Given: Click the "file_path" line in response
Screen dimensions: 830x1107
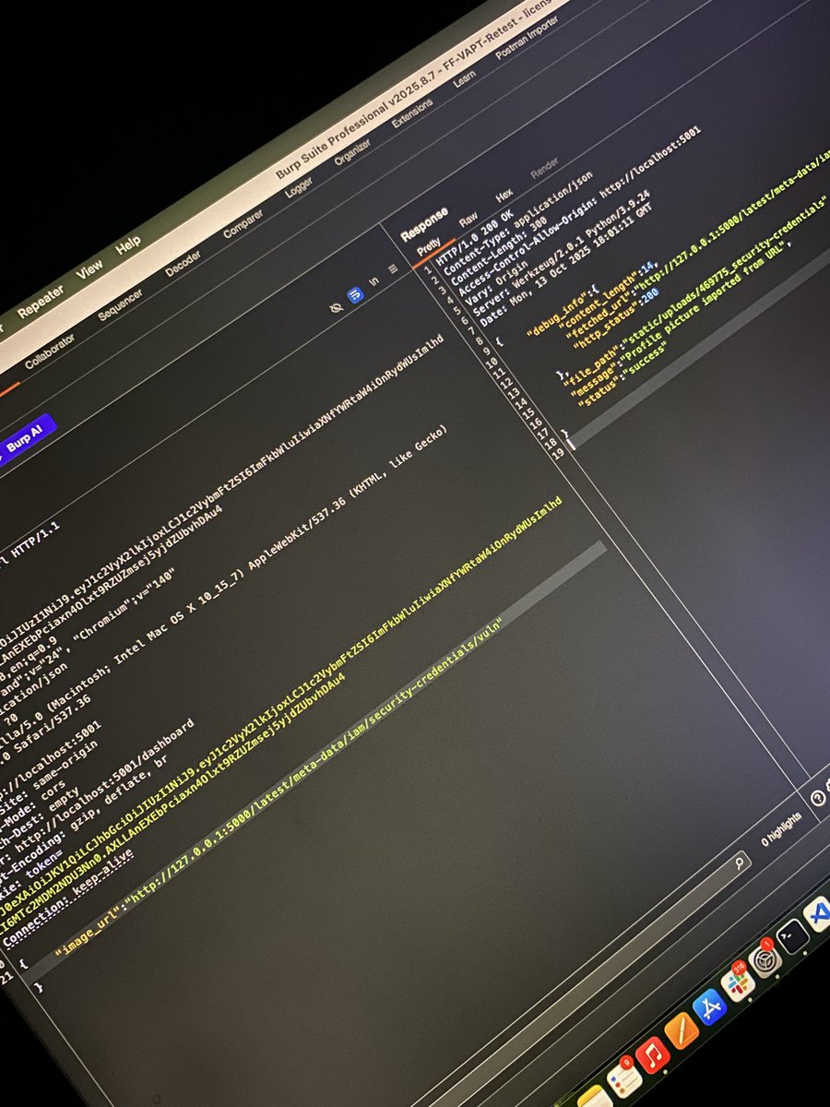Looking at the screenshot, I should pos(696,290).
